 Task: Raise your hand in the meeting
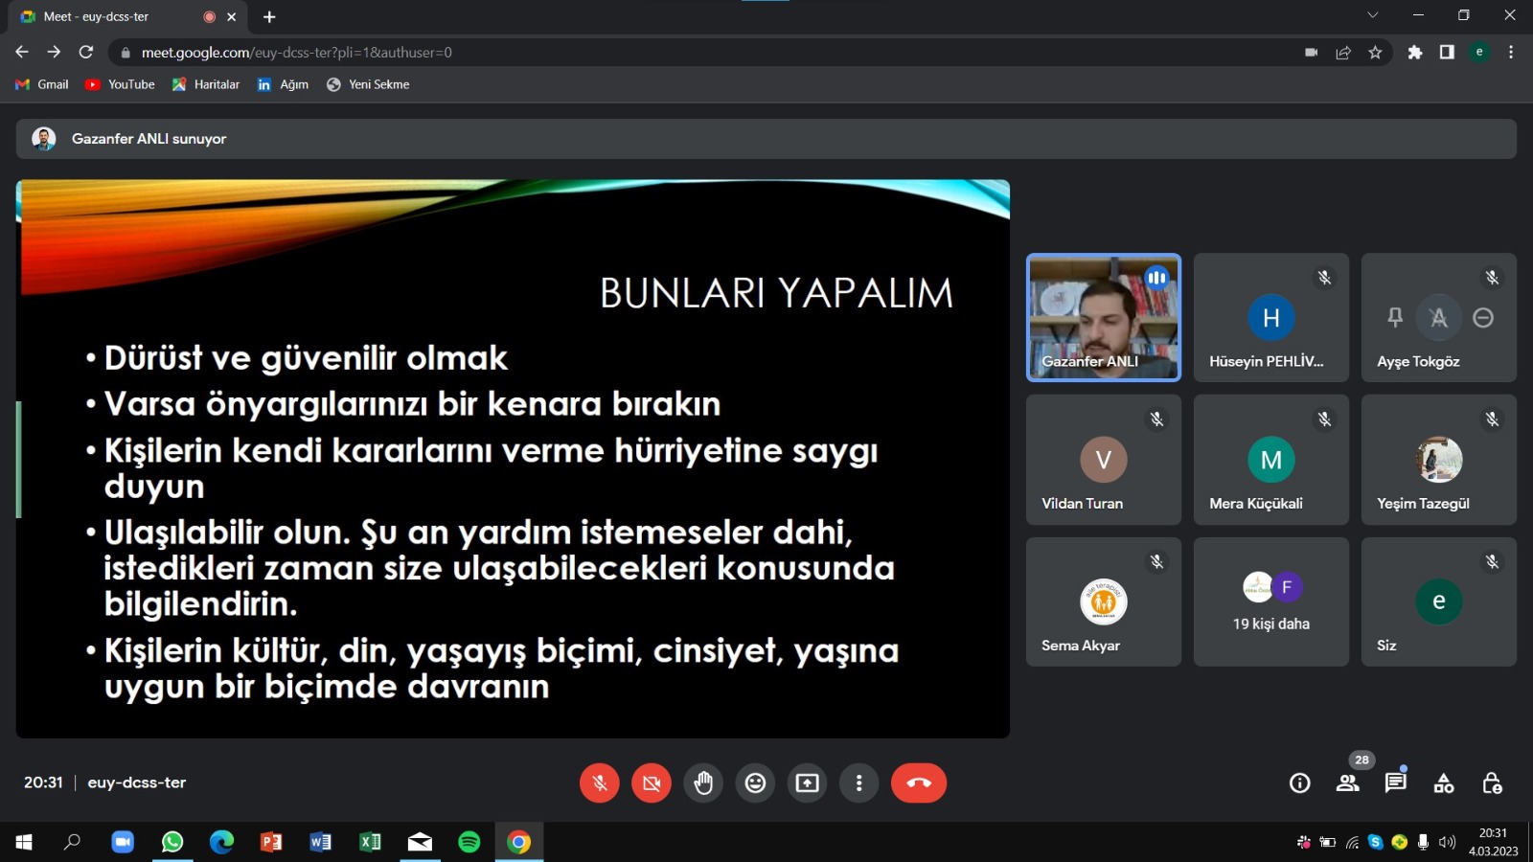point(703,783)
